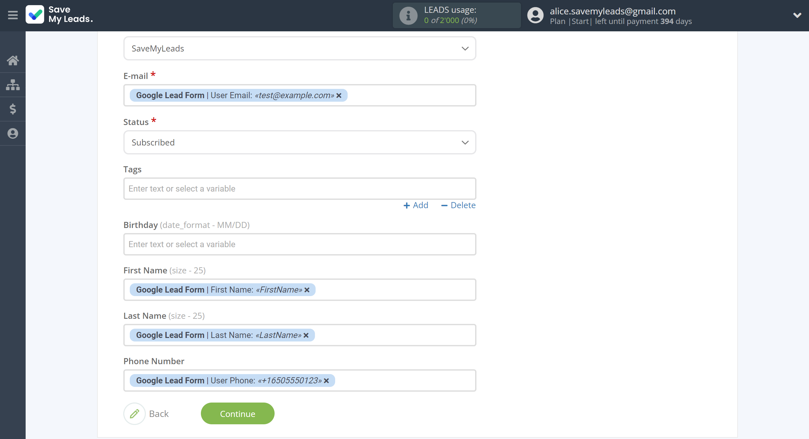Remove the User Phone variable tag
This screenshot has height=439, width=809.
[326, 381]
